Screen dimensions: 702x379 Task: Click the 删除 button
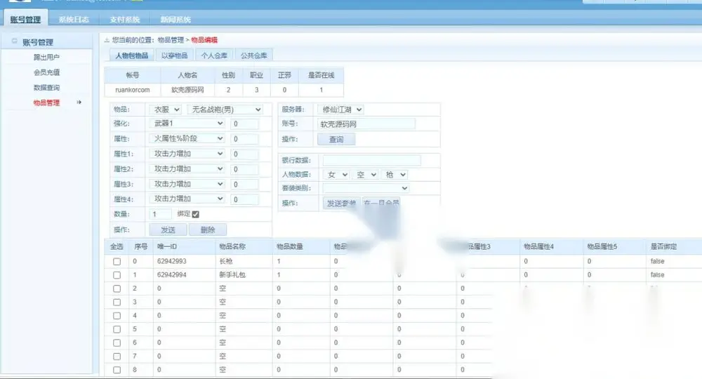point(208,230)
